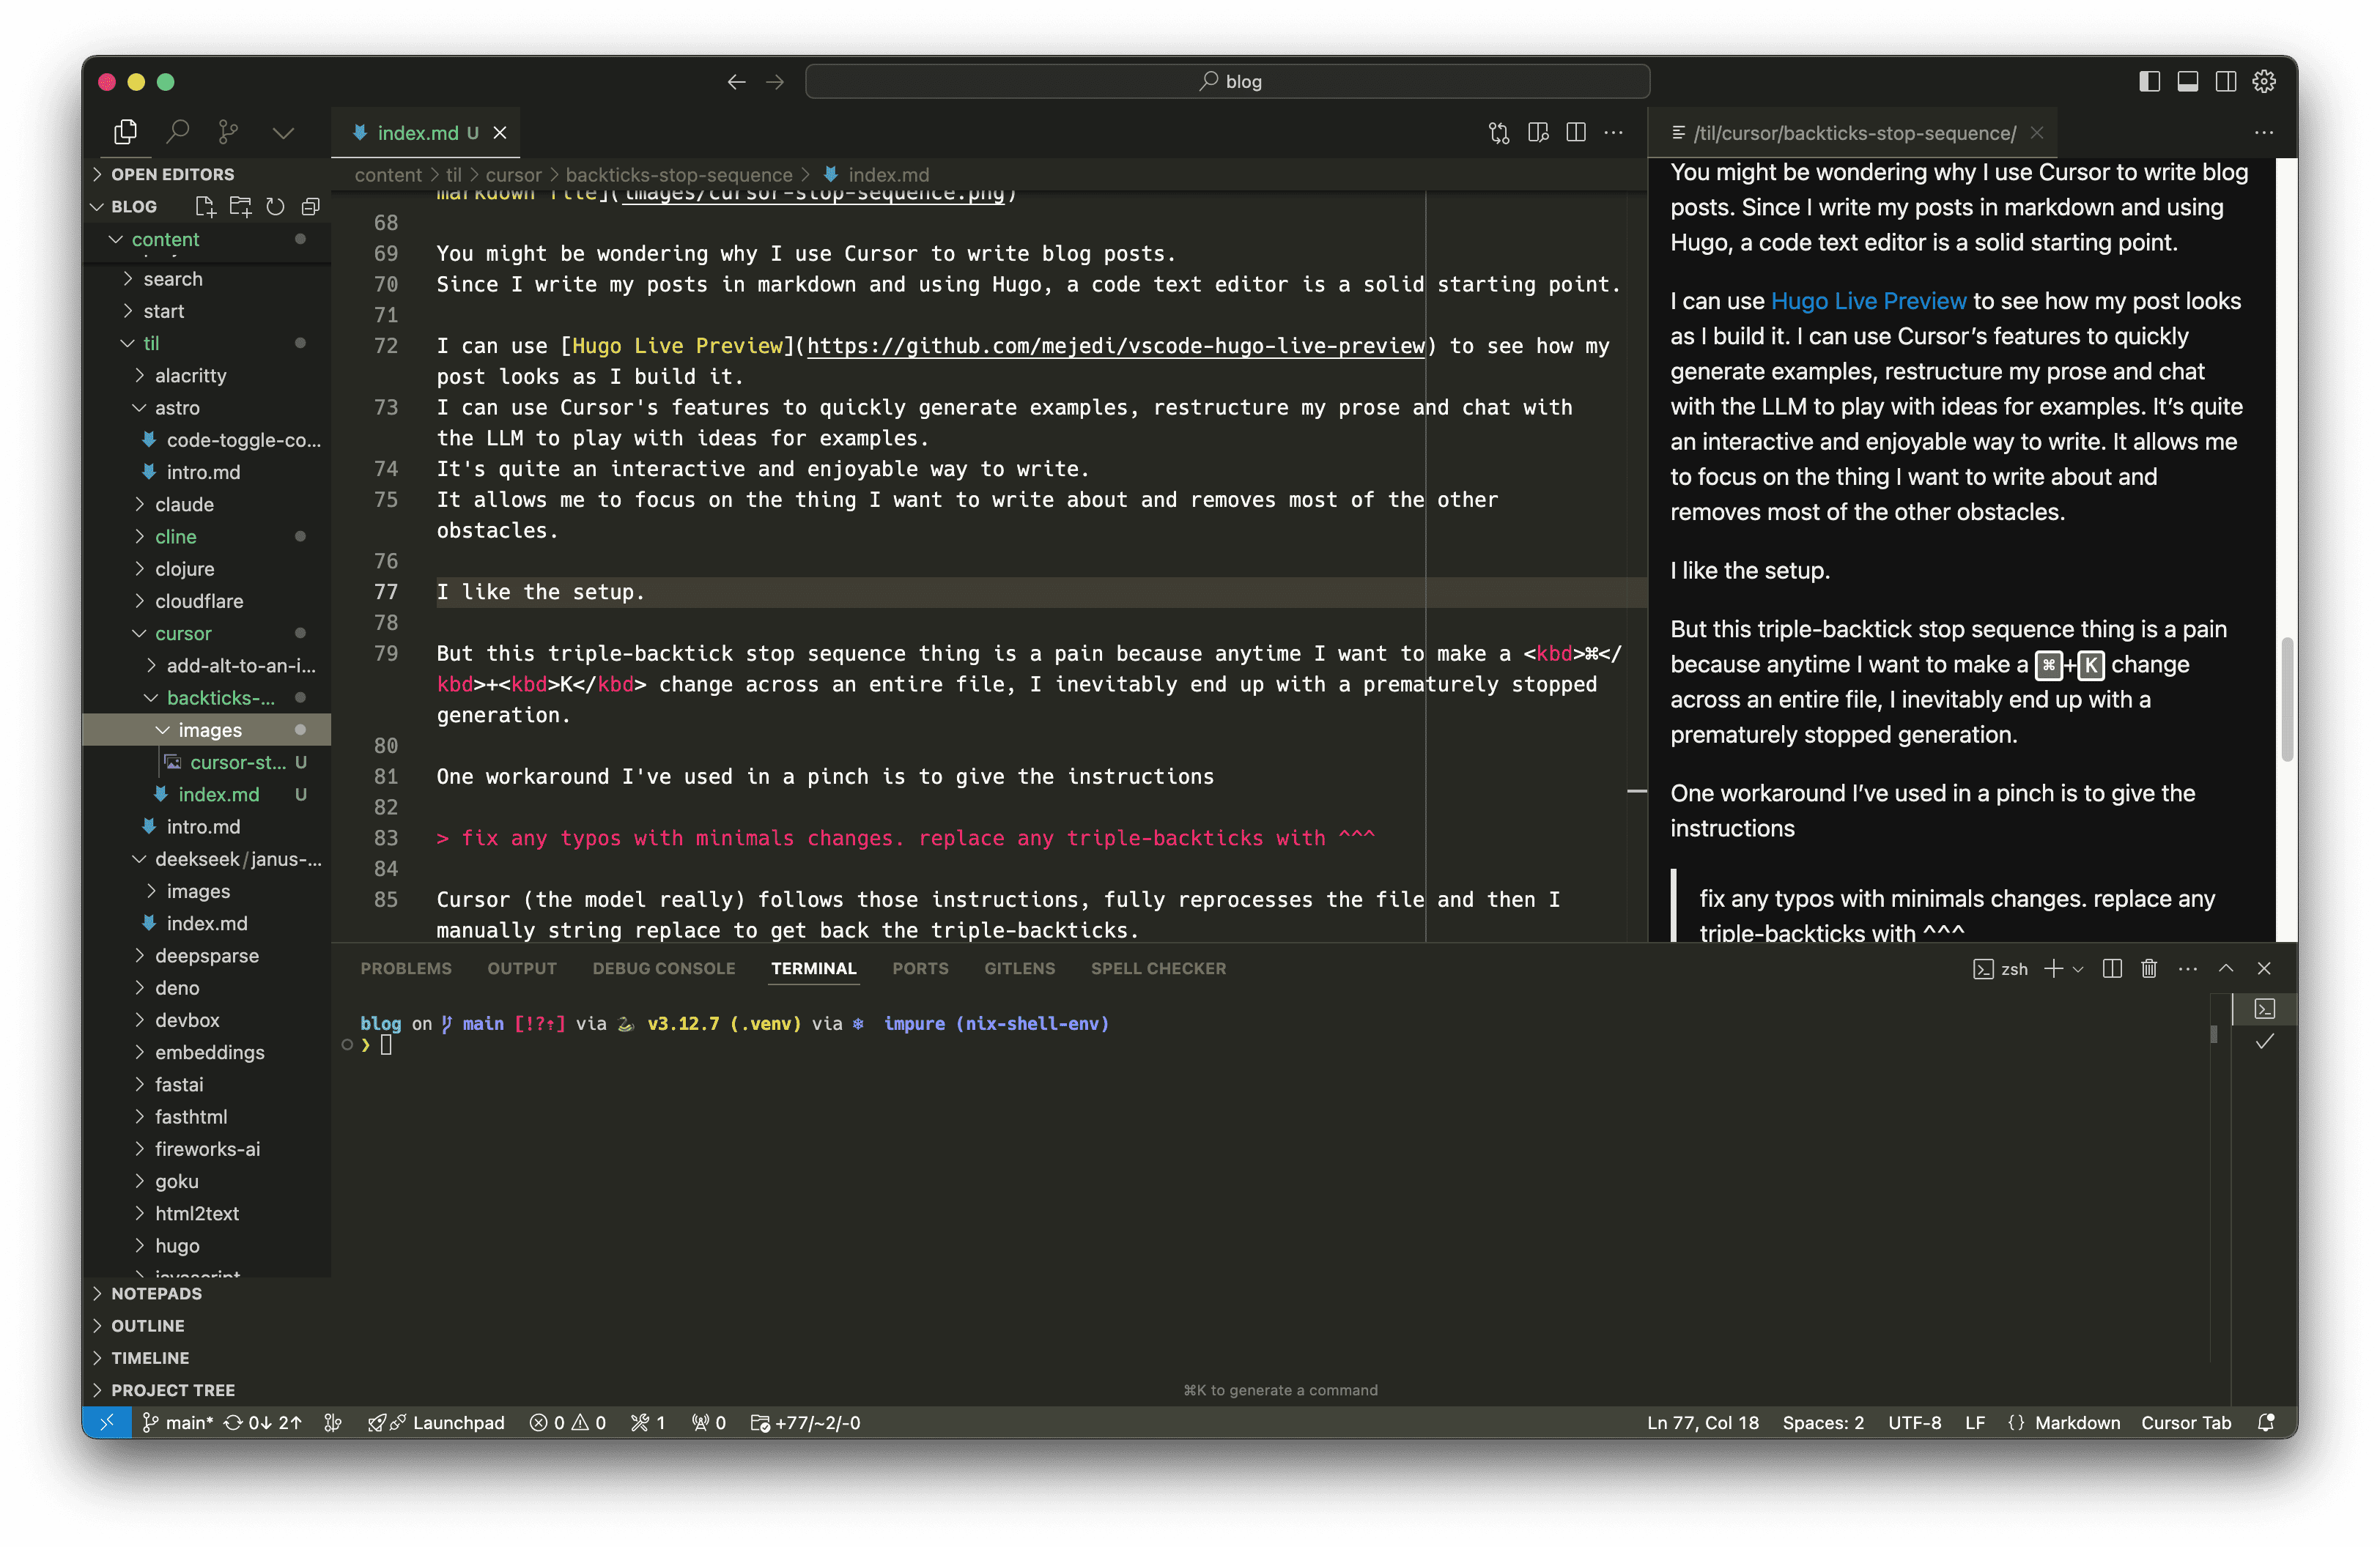
Task: Click Launchpad in status bar
Action: [x=436, y=1422]
